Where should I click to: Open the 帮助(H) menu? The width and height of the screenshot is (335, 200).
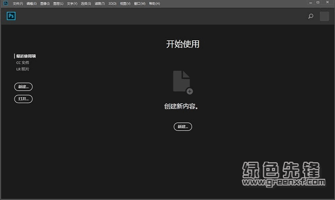[154, 4]
